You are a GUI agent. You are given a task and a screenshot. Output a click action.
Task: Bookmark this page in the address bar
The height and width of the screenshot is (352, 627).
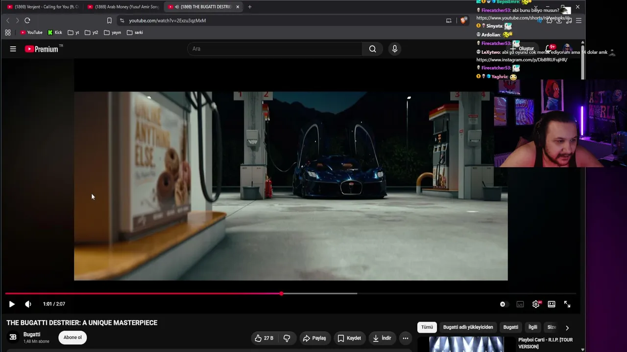(109, 21)
